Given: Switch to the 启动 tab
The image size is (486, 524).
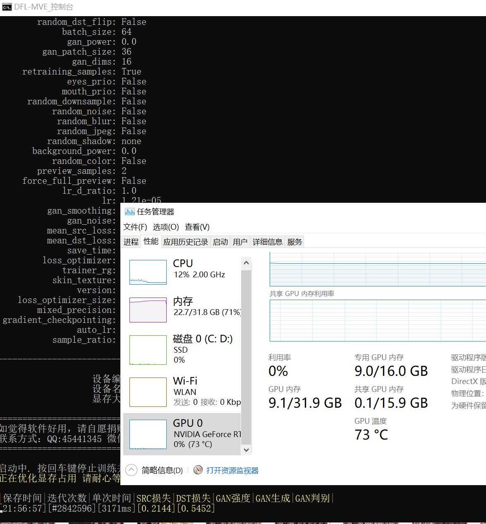Looking at the screenshot, I should [220, 242].
